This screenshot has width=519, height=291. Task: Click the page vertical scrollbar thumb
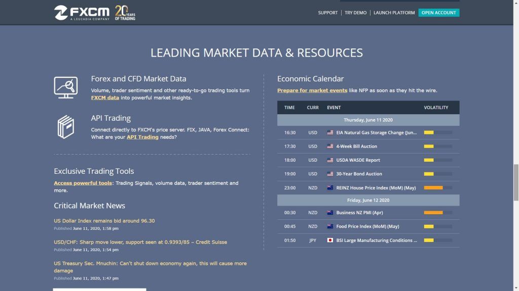point(516,182)
